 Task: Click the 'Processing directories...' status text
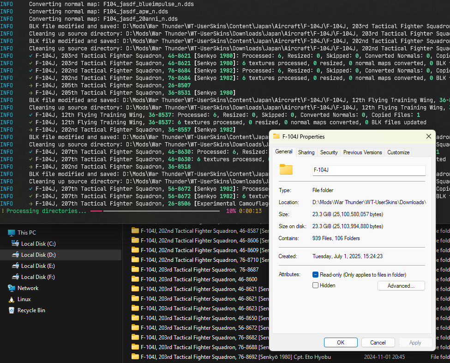(46, 211)
